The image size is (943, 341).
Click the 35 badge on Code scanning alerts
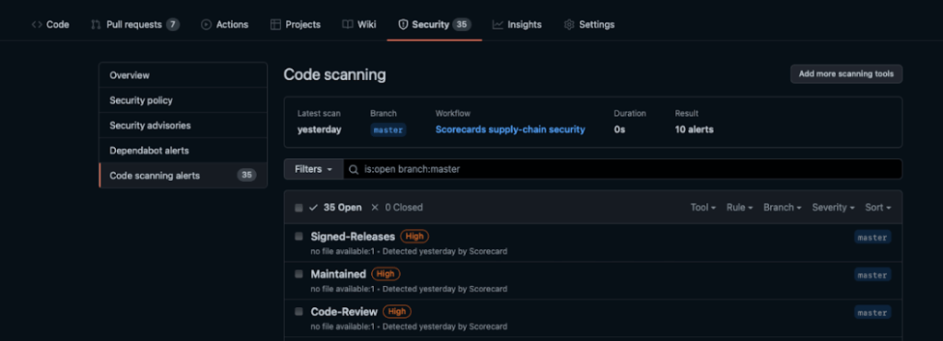pyautogui.click(x=247, y=176)
